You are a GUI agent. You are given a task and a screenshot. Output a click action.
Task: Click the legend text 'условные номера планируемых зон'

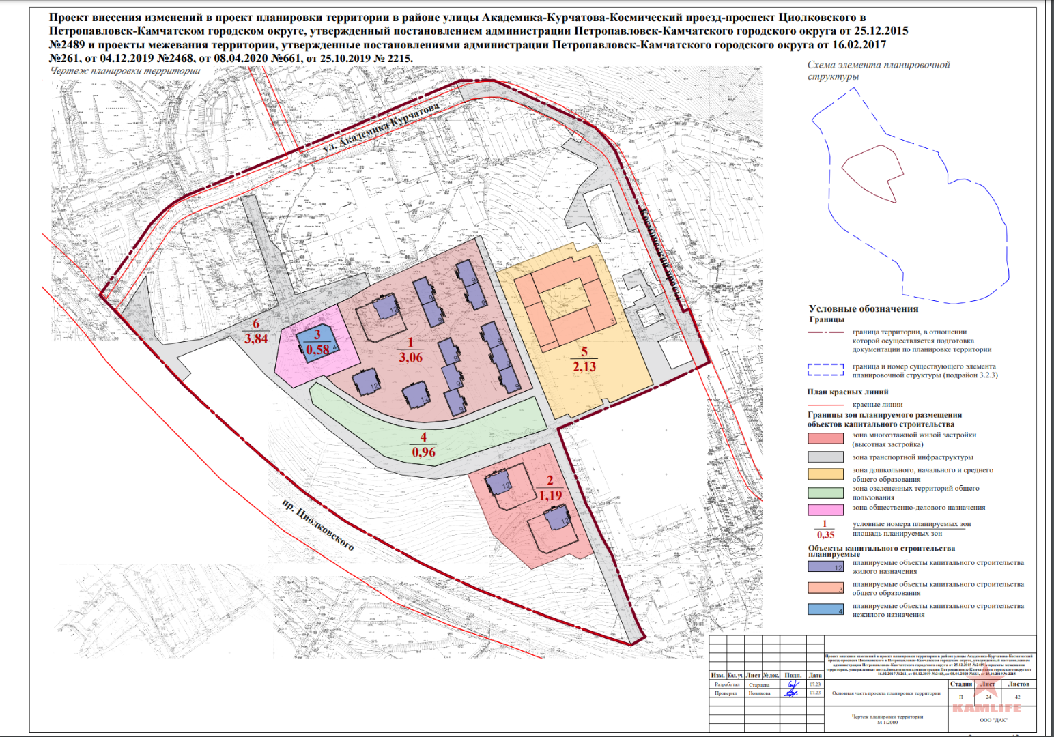pyautogui.click(x=911, y=524)
